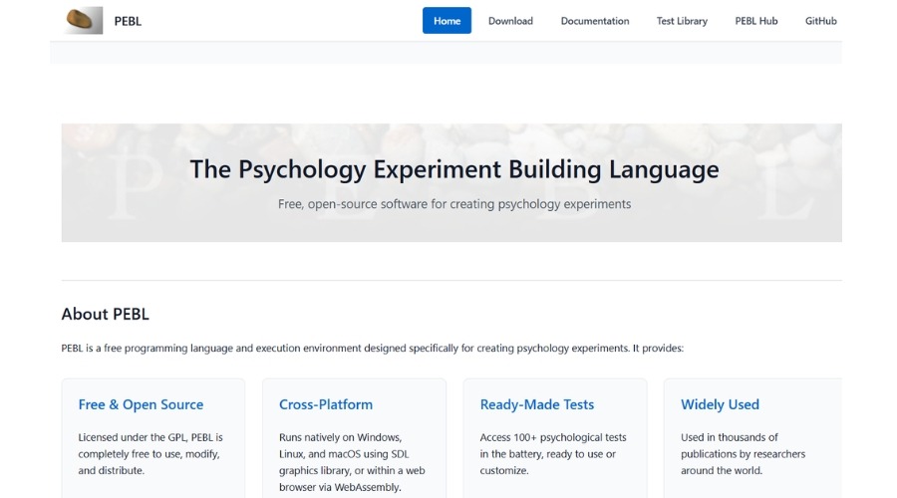
Task: Open the Ready-Made Tests card heading
Action: click(537, 404)
